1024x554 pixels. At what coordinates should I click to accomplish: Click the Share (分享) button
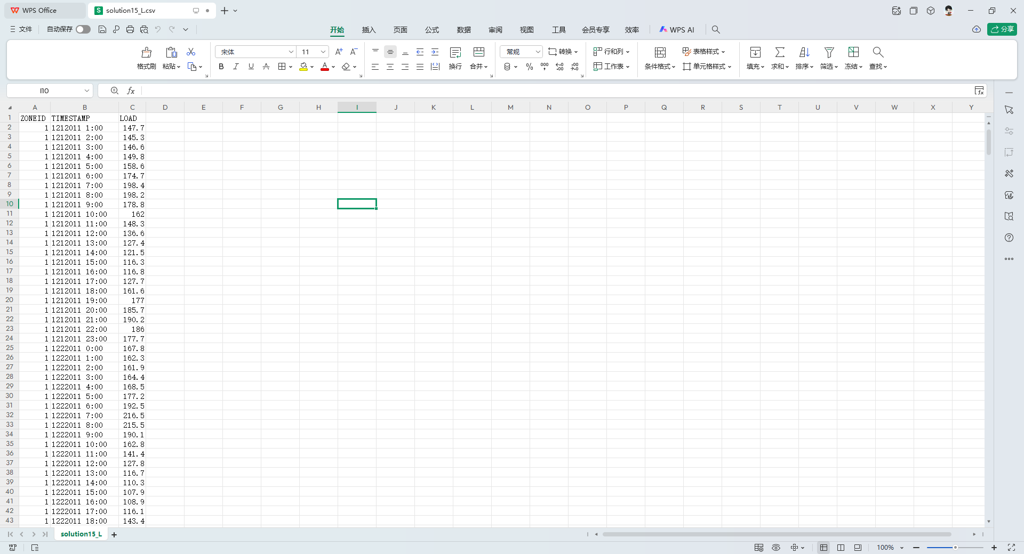1002,29
